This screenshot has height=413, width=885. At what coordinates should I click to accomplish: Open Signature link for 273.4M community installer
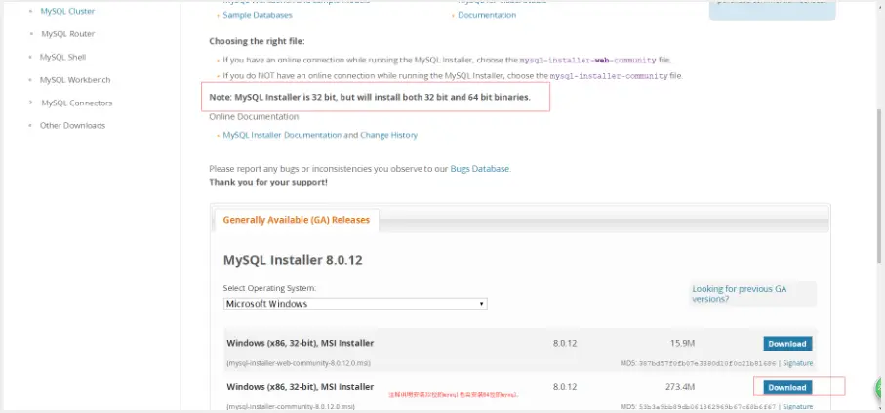coord(797,407)
